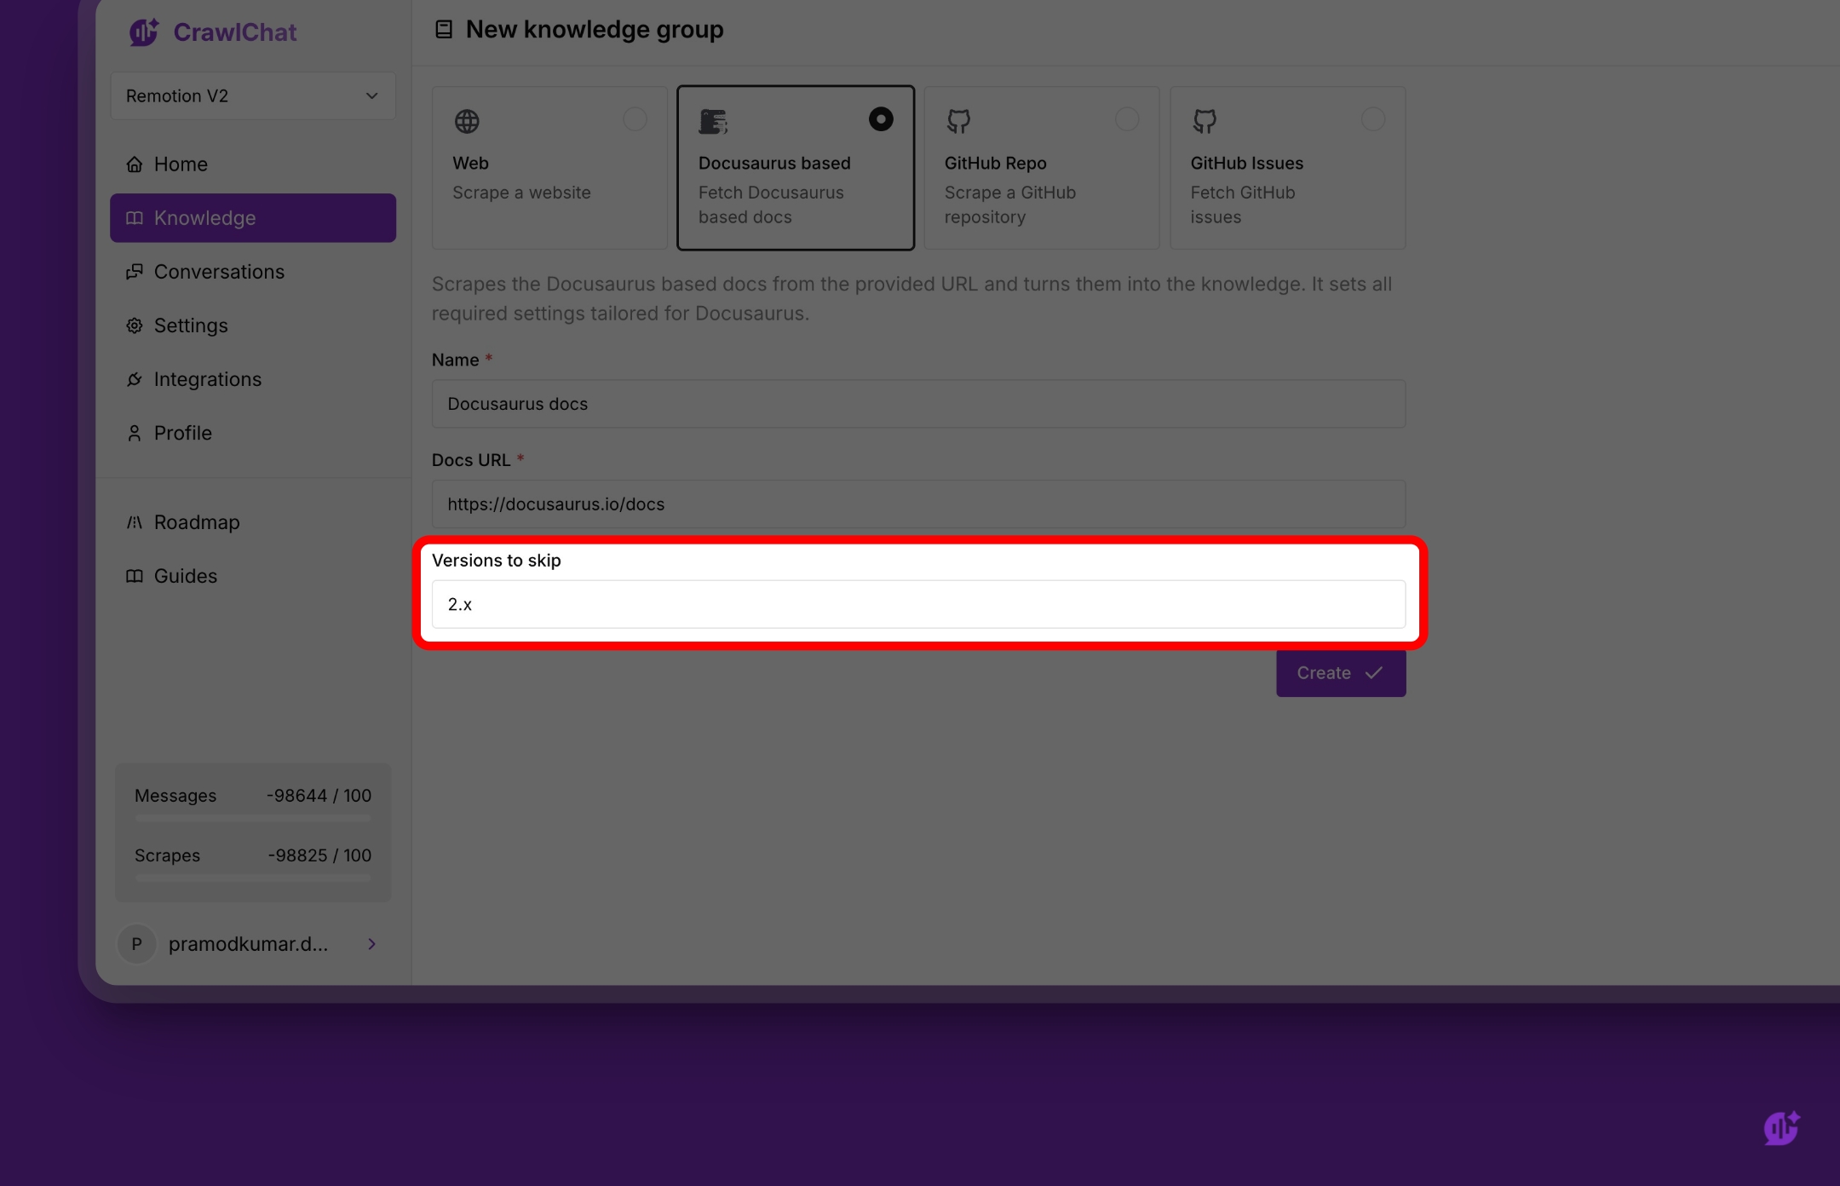Image resolution: width=1840 pixels, height=1186 pixels.
Task: Click the avatar circle with letter P
Action: (136, 944)
